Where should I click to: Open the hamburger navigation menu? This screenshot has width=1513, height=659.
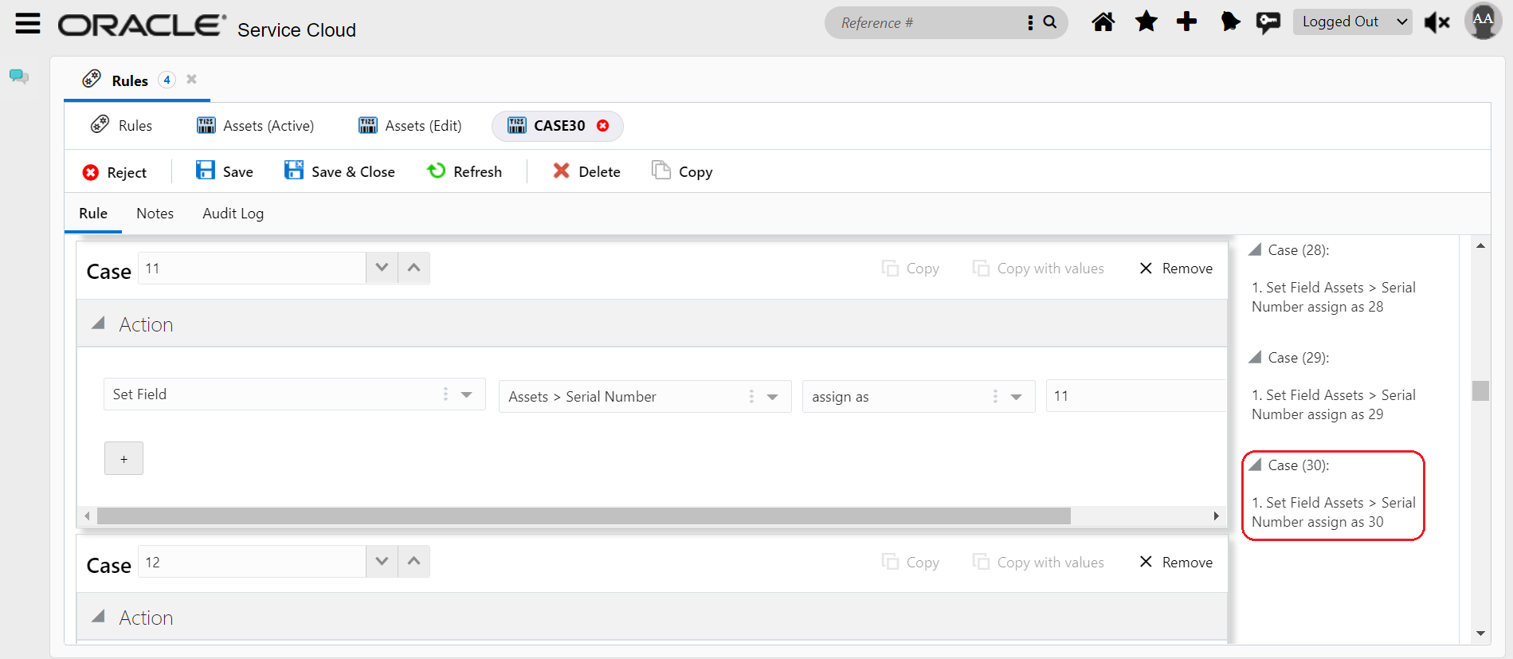(x=28, y=23)
